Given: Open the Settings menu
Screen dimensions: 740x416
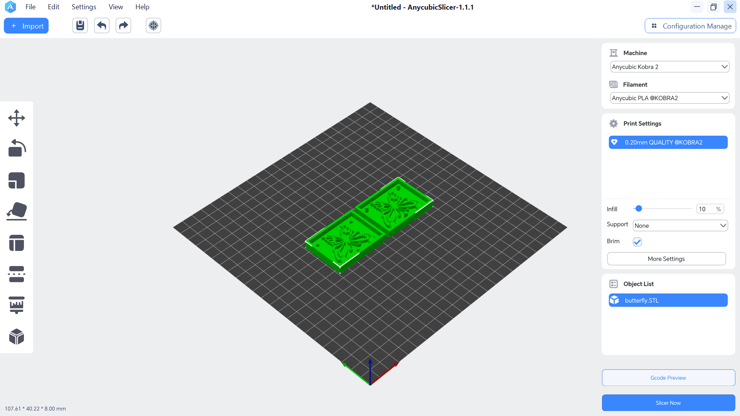Looking at the screenshot, I should tap(84, 7).
